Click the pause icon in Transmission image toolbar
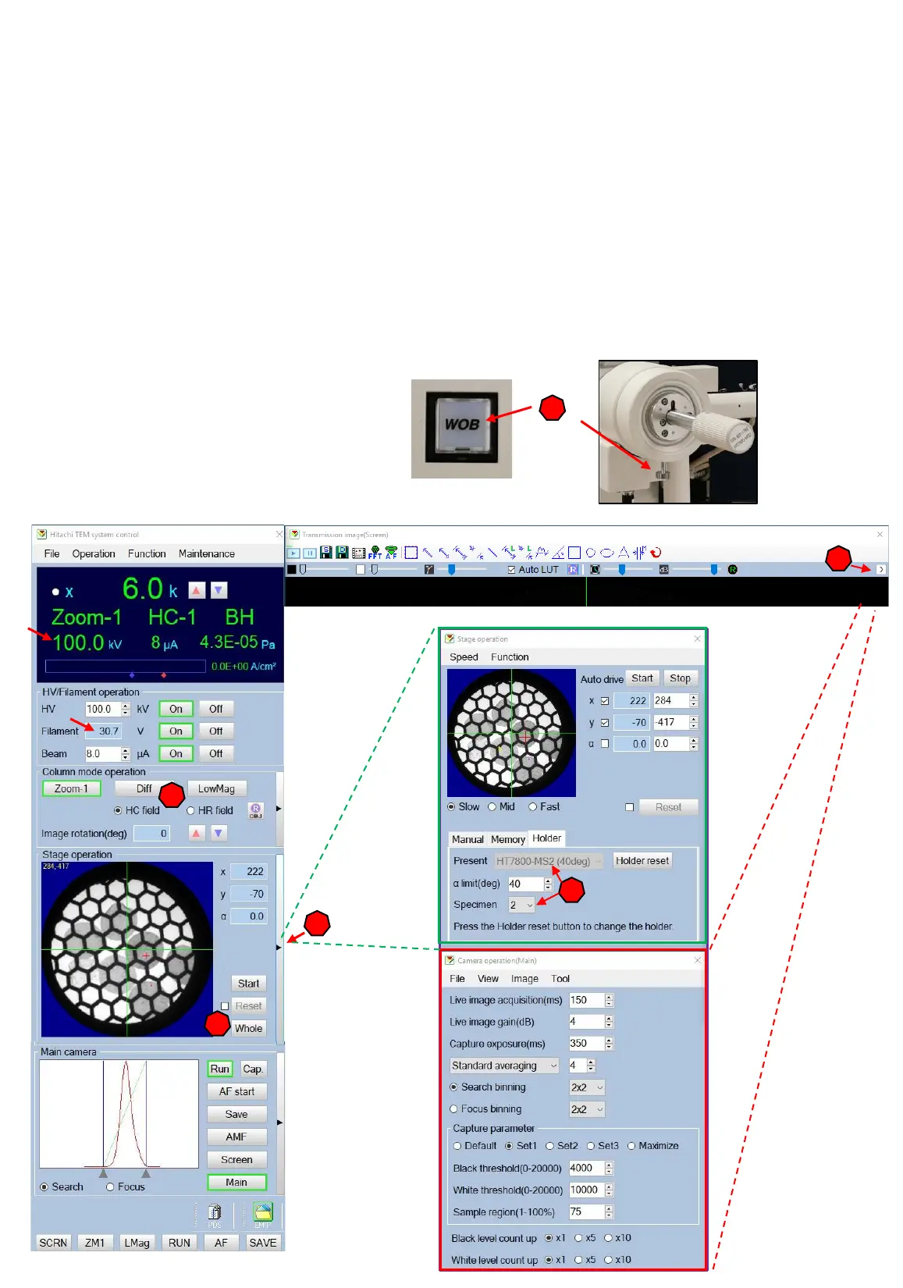Viewport: 903px width, 1288px height. pos(310,553)
